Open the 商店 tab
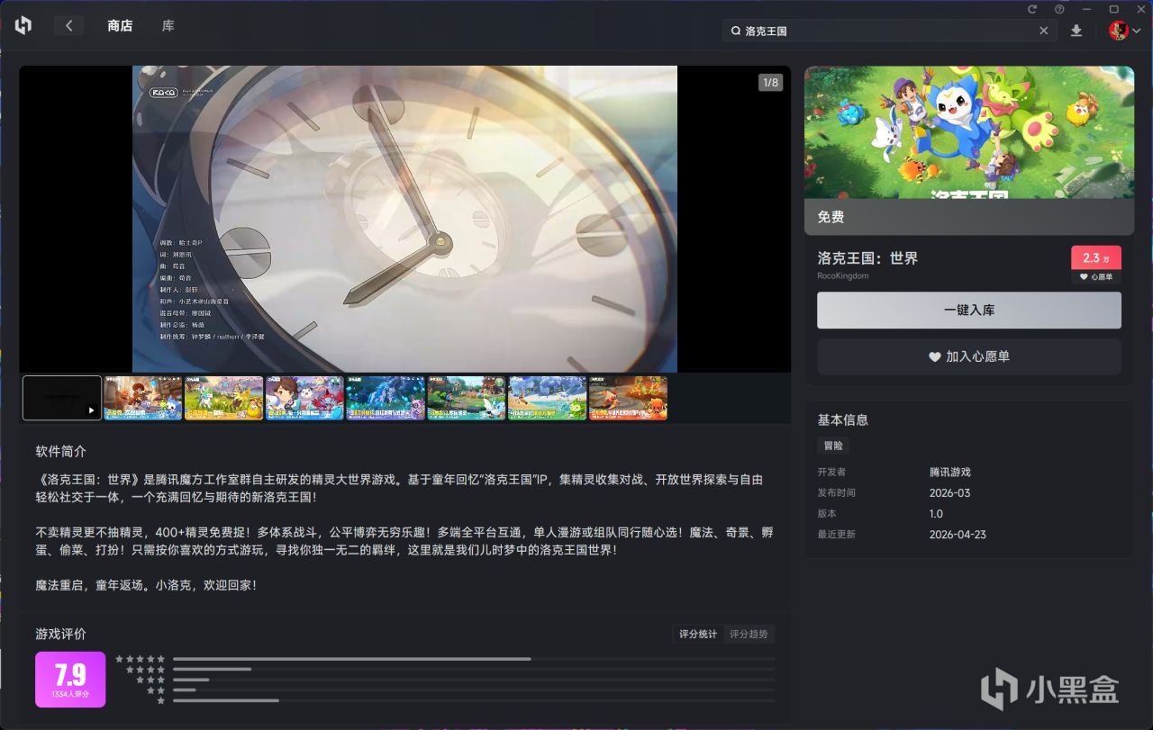This screenshot has width=1153, height=730. pos(120,25)
